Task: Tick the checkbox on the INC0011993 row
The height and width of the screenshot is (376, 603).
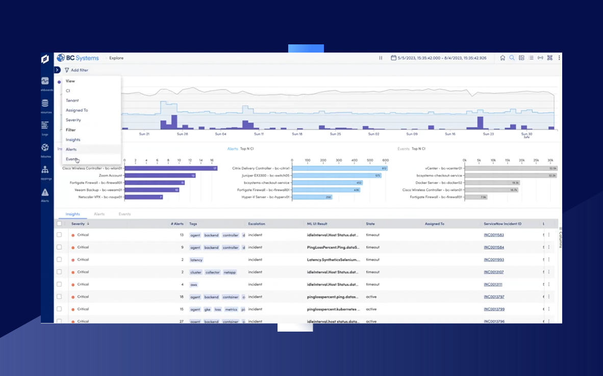Action: point(59,260)
